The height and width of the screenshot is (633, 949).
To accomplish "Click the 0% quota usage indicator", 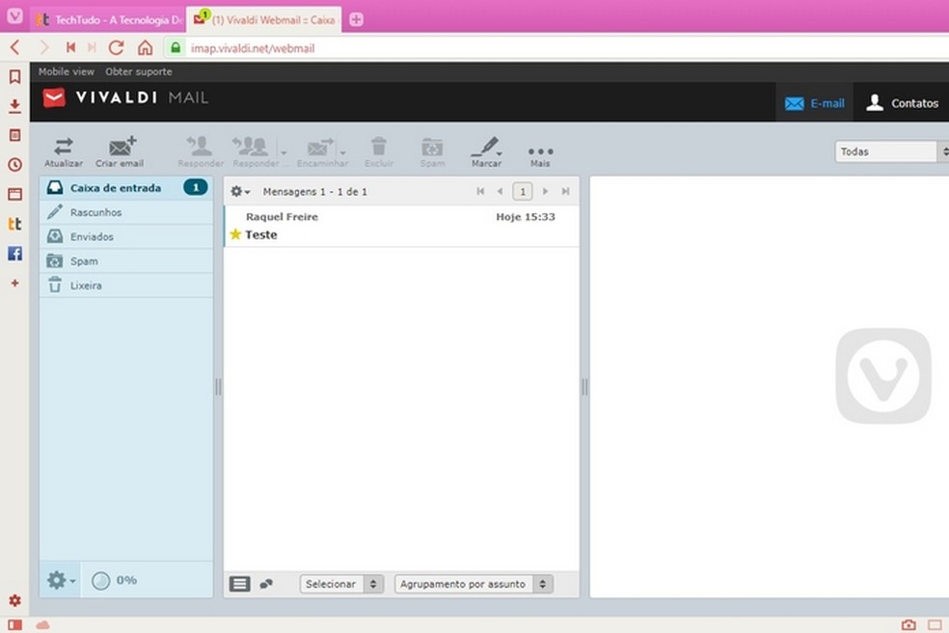I will click(115, 580).
